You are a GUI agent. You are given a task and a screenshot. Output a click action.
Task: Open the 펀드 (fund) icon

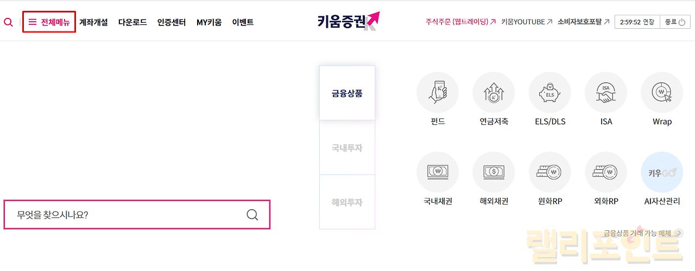pos(437,93)
